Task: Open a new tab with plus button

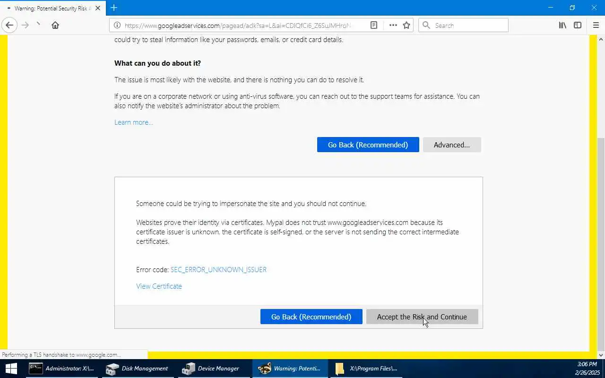Action: pyautogui.click(x=114, y=8)
